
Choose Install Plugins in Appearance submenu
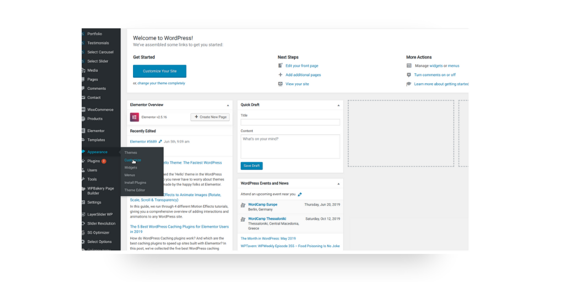[135, 183]
